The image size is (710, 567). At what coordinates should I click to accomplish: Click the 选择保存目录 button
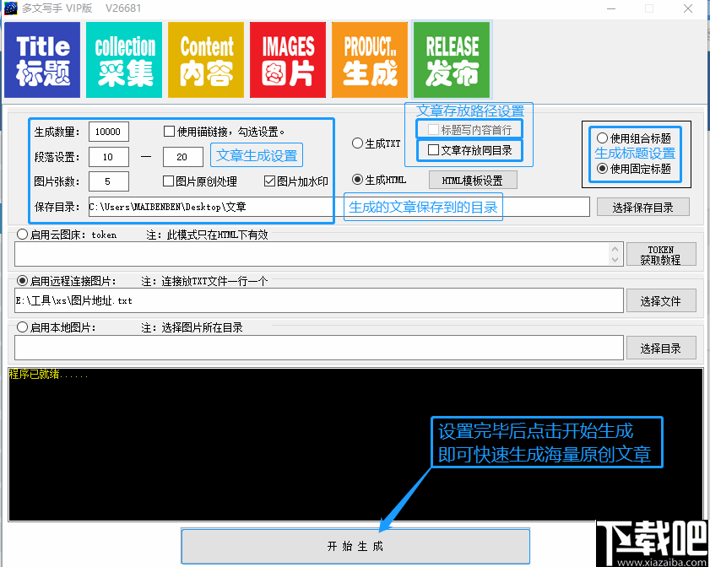(642, 207)
